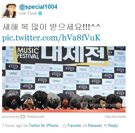Open the pic.twitter.com/hVa8fVuK link

click(51, 37)
